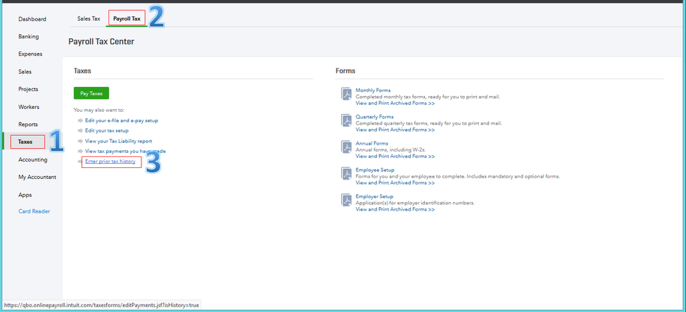The width and height of the screenshot is (686, 312).
Task: Open Expenses in the sidebar
Action: coord(30,54)
